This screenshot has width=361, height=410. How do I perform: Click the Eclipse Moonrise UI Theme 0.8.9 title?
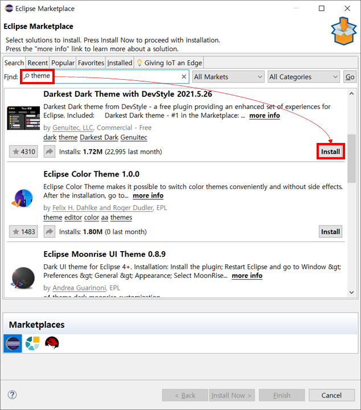(x=105, y=254)
